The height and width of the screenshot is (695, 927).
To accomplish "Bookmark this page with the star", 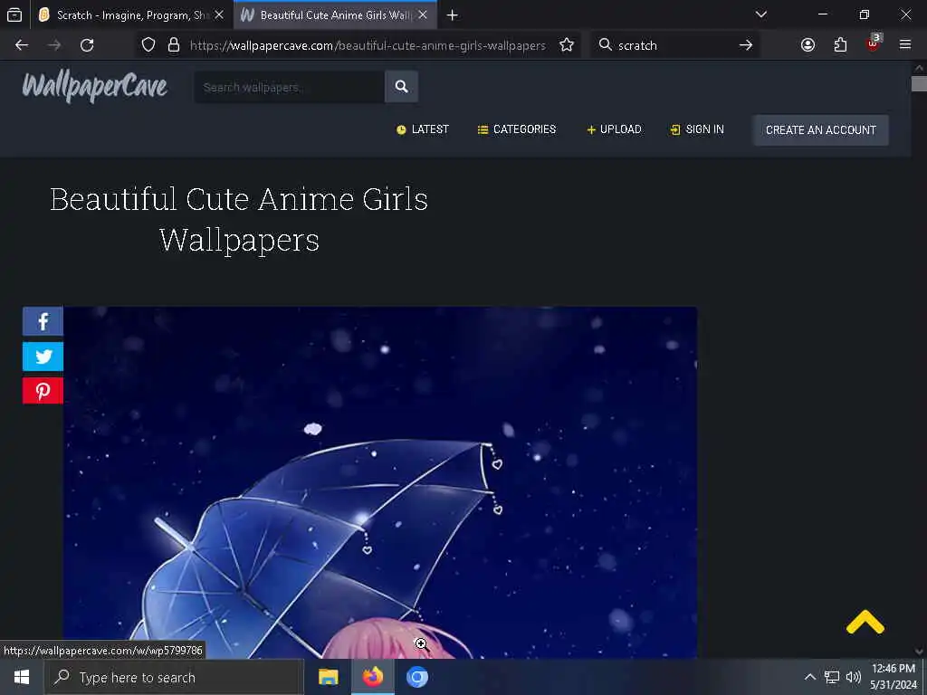I will (x=567, y=45).
